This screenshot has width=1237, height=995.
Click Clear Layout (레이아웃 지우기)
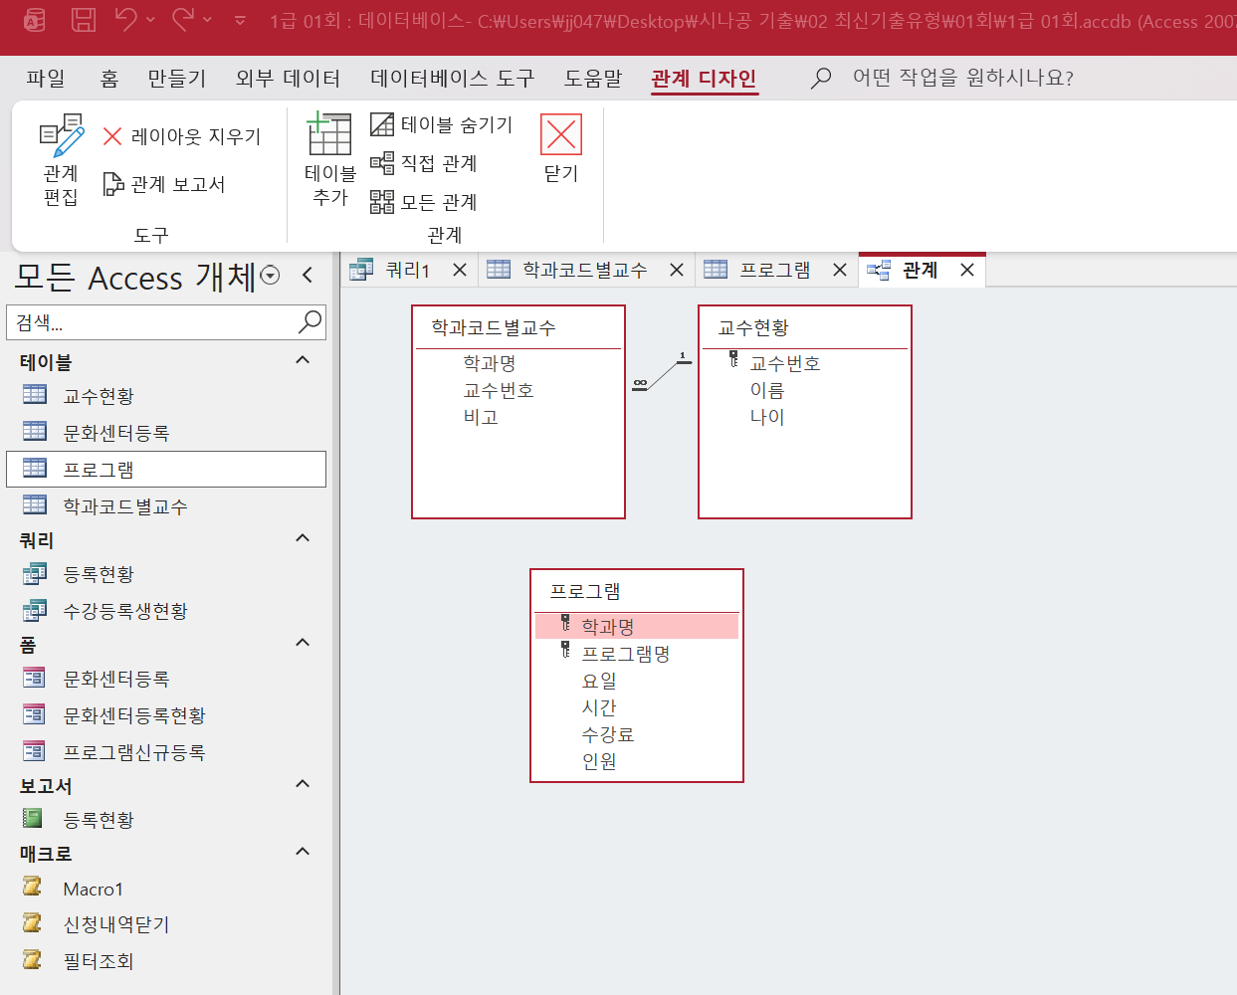[182, 136]
